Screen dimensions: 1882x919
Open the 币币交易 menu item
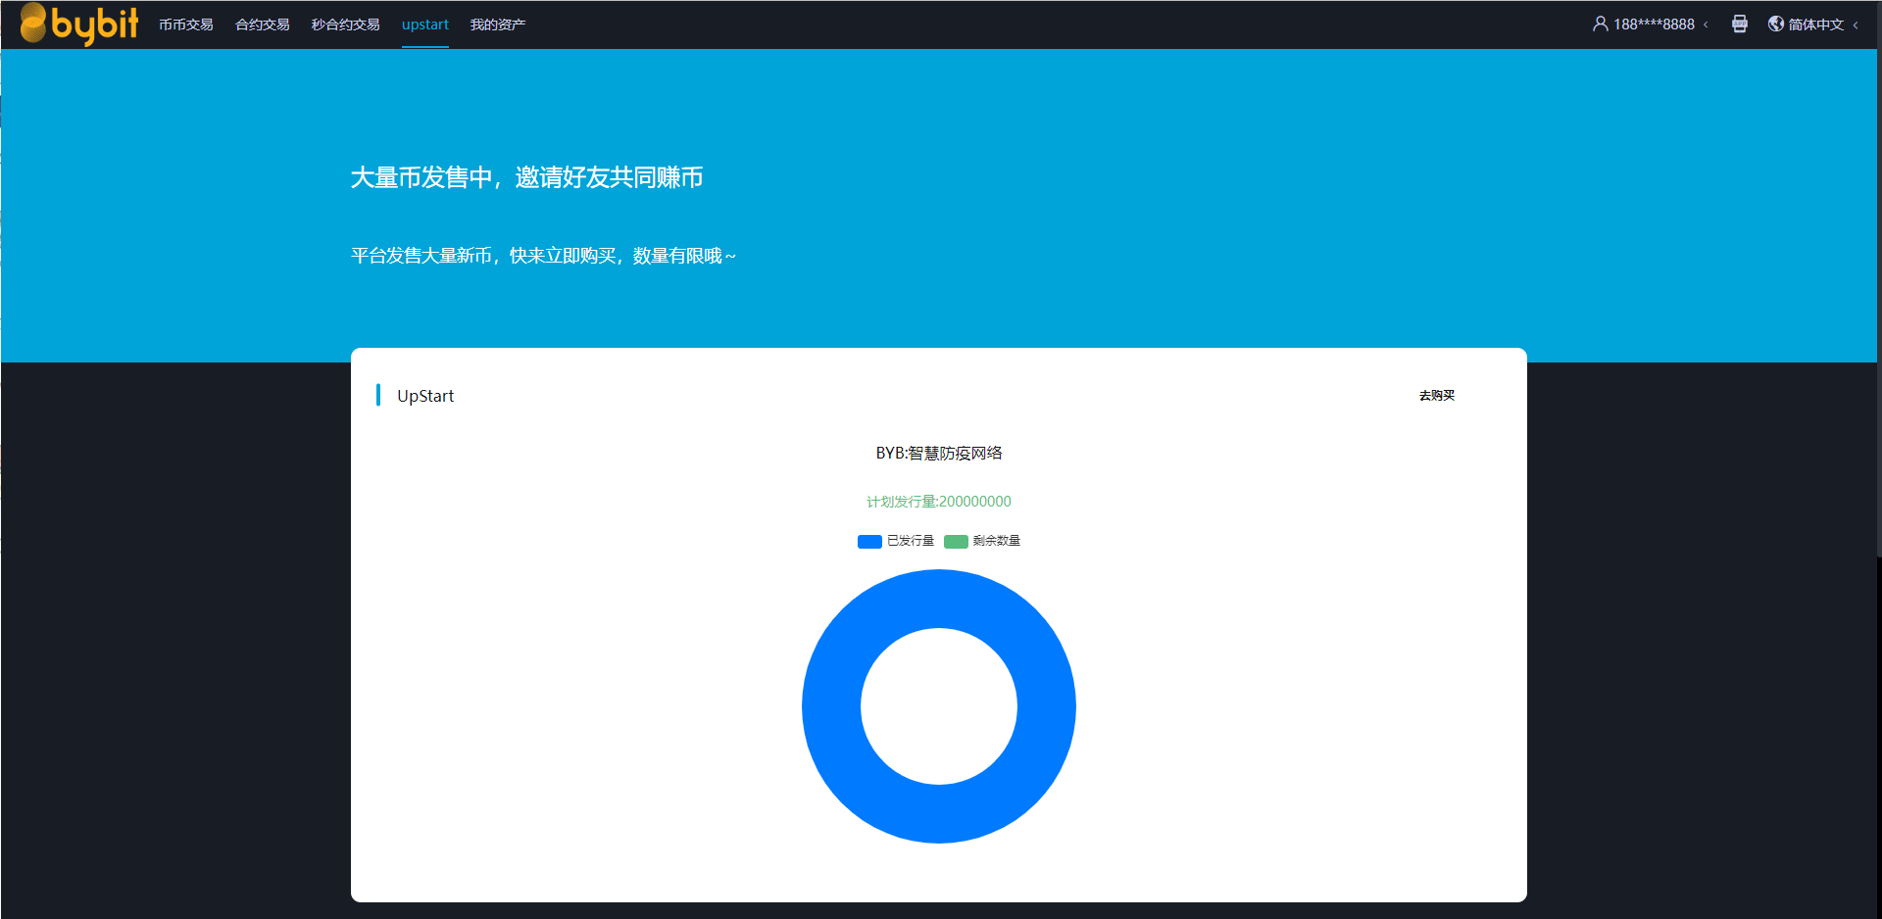point(186,24)
